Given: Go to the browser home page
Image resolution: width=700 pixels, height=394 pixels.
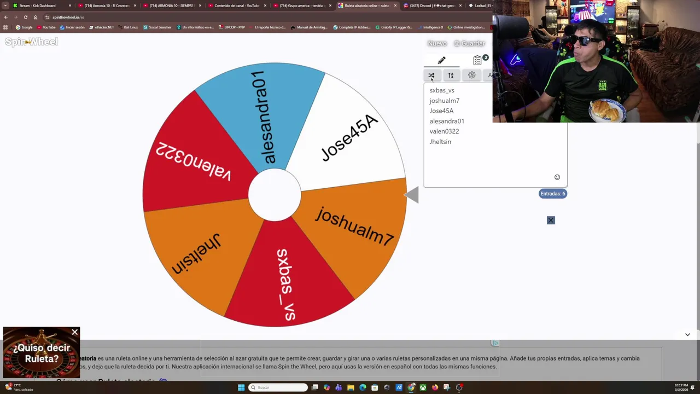Looking at the screenshot, I should pyautogui.click(x=36, y=17).
